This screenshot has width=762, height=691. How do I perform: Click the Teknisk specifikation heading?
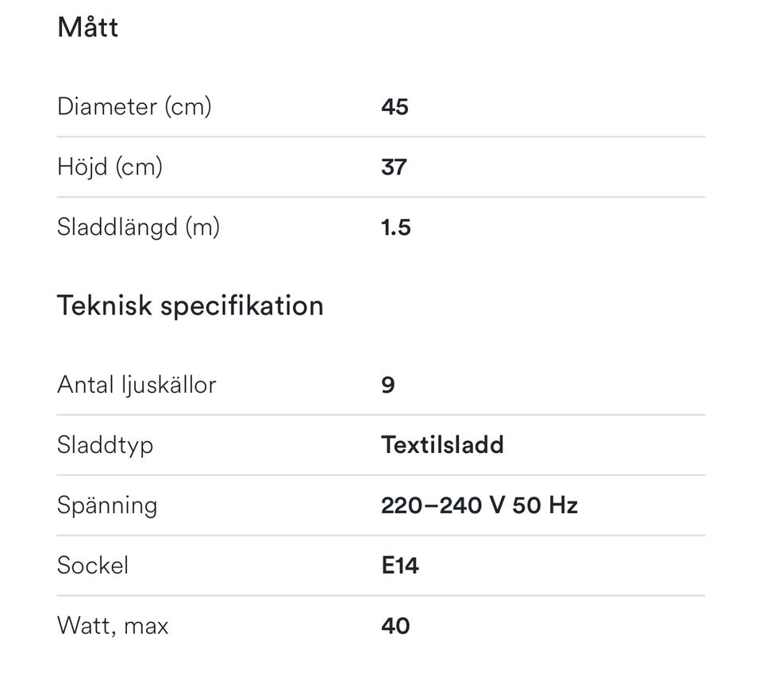(x=190, y=305)
